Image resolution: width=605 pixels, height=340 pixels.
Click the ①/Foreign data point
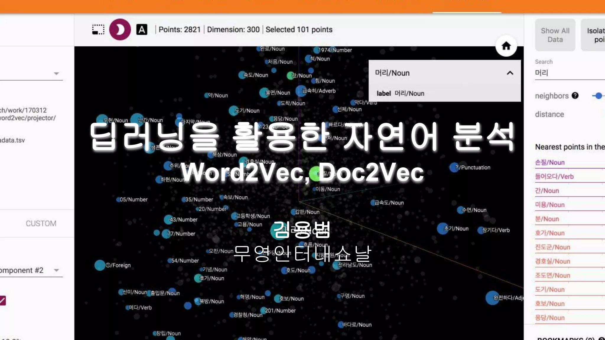pos(100,265)
